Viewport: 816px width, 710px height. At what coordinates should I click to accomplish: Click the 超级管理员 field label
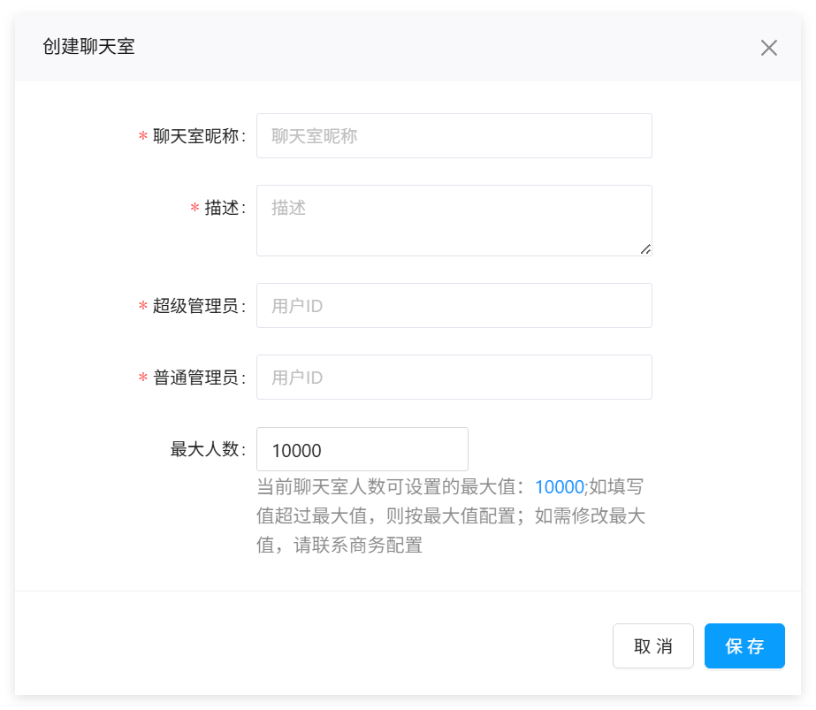click(x=195, y=307)
